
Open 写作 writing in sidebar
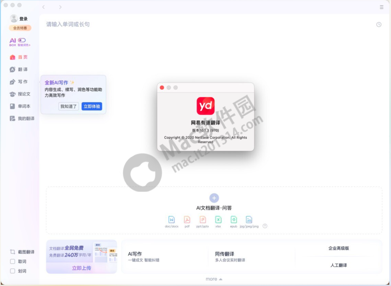pos(19,82)
